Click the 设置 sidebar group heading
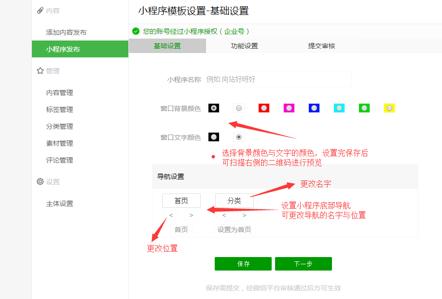Screen dimensions: 442x299 click(x=53, y=182)
